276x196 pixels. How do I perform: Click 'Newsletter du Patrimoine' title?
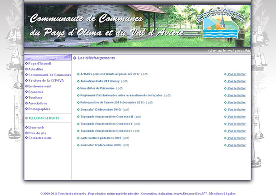pos(98,88)
